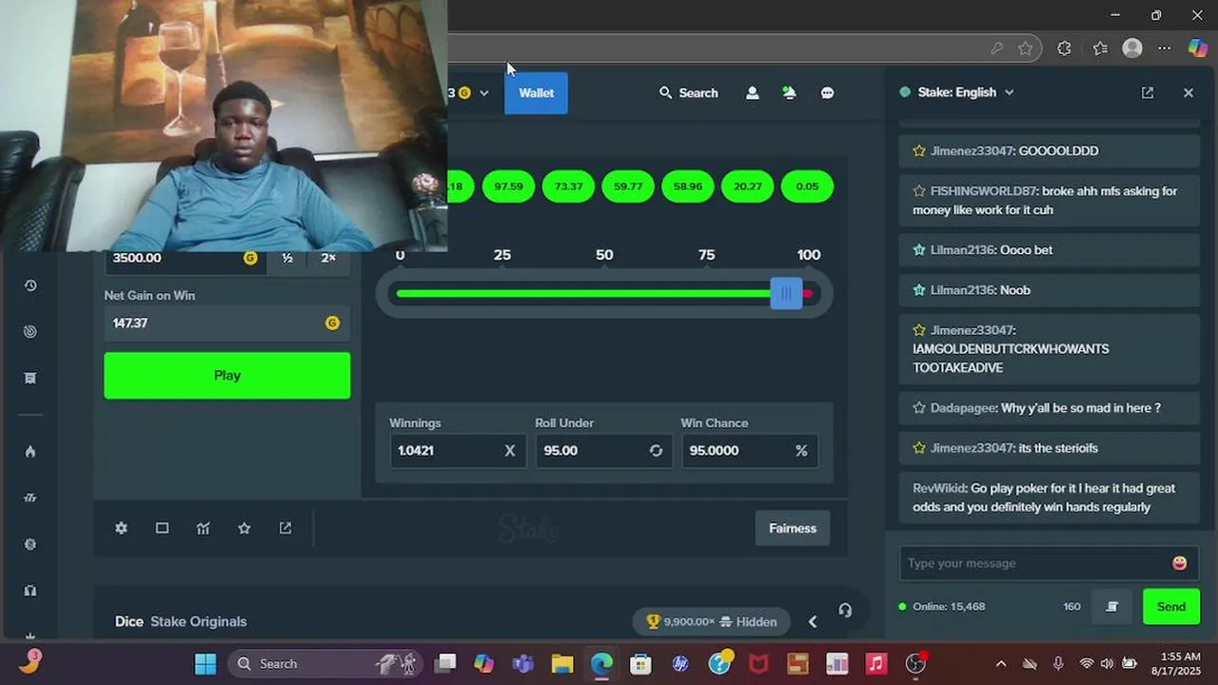Click the taskbar Search box
Screen dimensions: 1218x685
(x=326, y=663)
